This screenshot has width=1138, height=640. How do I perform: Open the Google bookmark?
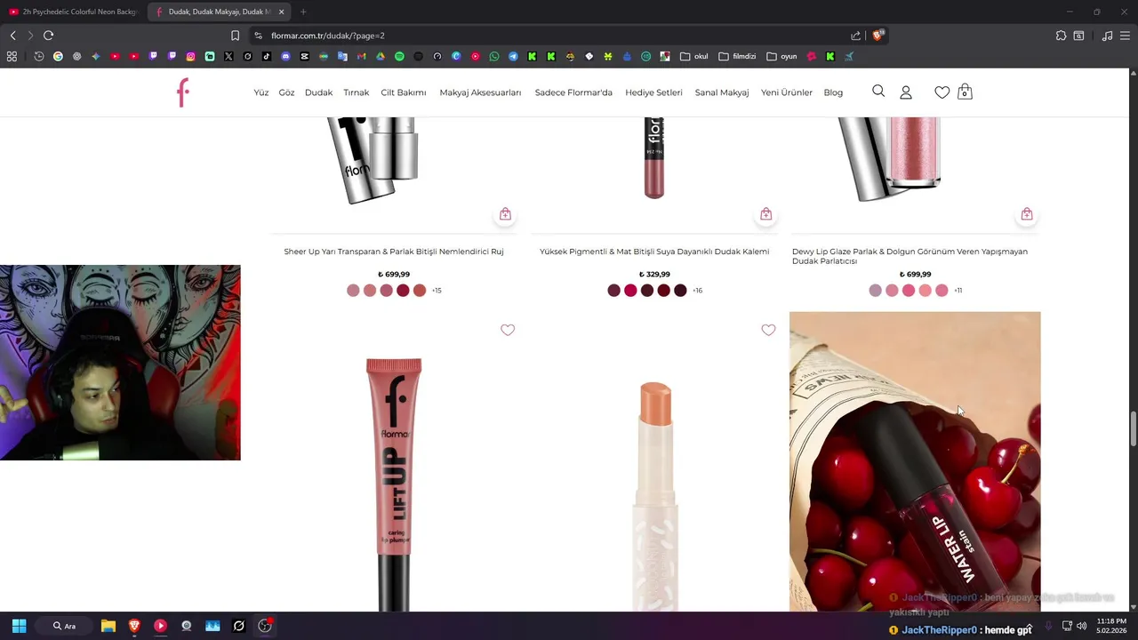click(x=58, y=56)
